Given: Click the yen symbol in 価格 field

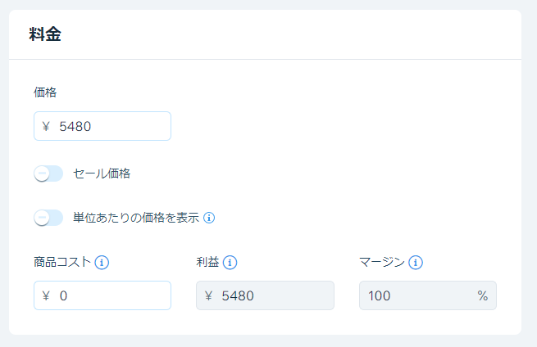Looking at the screenshot, I should [x=46, y=127].
